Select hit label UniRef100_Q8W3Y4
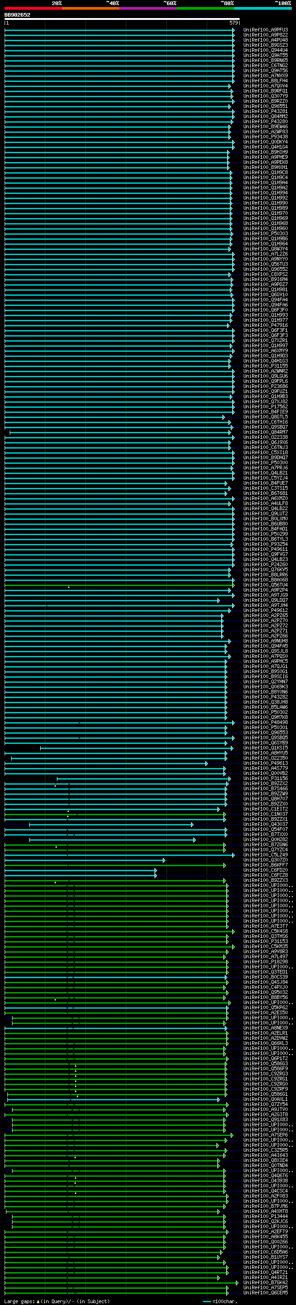Screen dimensions: 296x1305 [265, 249]
